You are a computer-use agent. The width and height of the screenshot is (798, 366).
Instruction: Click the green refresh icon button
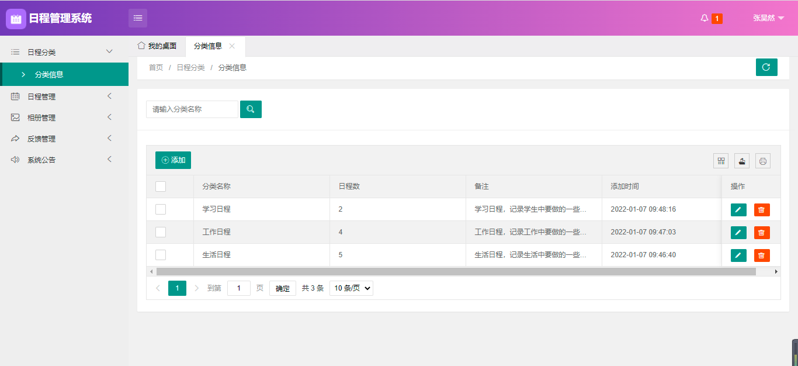coord(766,67)
